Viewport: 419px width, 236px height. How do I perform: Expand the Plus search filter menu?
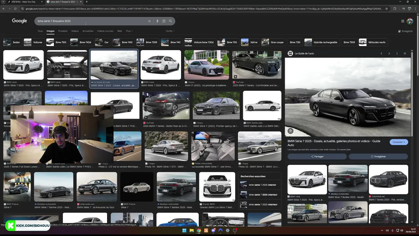[129, 31]
